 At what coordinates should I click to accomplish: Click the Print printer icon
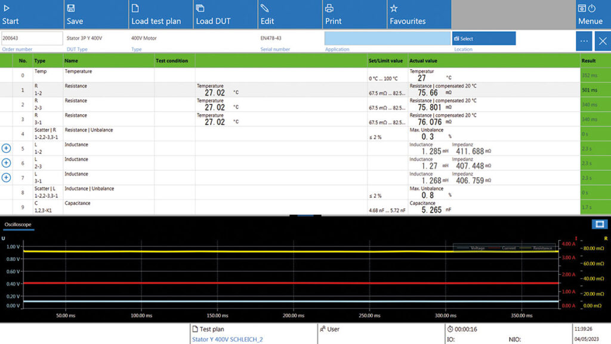coord(329,8)
